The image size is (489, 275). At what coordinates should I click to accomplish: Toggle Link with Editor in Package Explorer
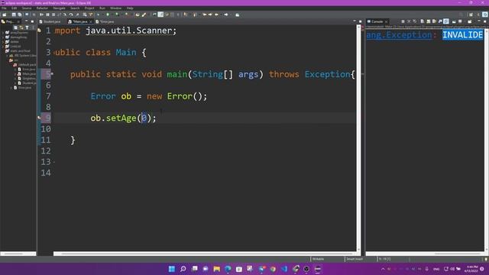click(21, 27)
